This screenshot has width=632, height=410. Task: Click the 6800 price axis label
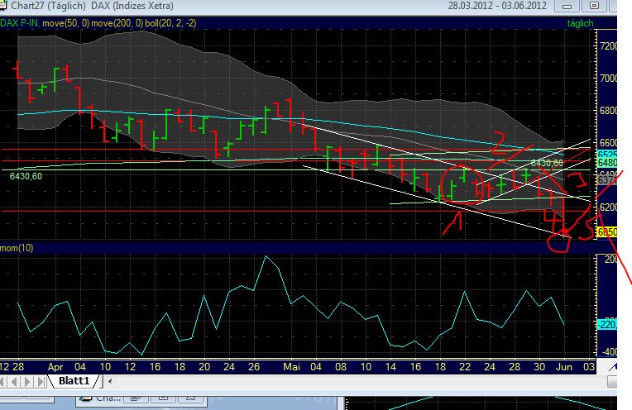(609, 111)
